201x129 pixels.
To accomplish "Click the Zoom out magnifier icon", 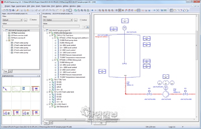I will (x=85, y=10).
